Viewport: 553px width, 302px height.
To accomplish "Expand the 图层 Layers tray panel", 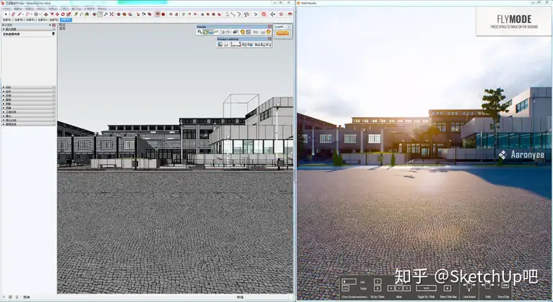I will point(28,100).
